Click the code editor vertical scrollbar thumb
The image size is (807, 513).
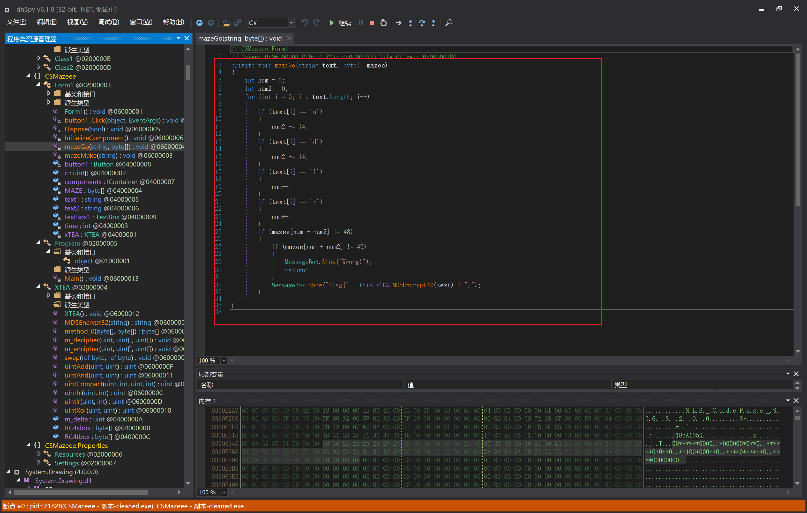pyautogui.click(x=798, y=129)
